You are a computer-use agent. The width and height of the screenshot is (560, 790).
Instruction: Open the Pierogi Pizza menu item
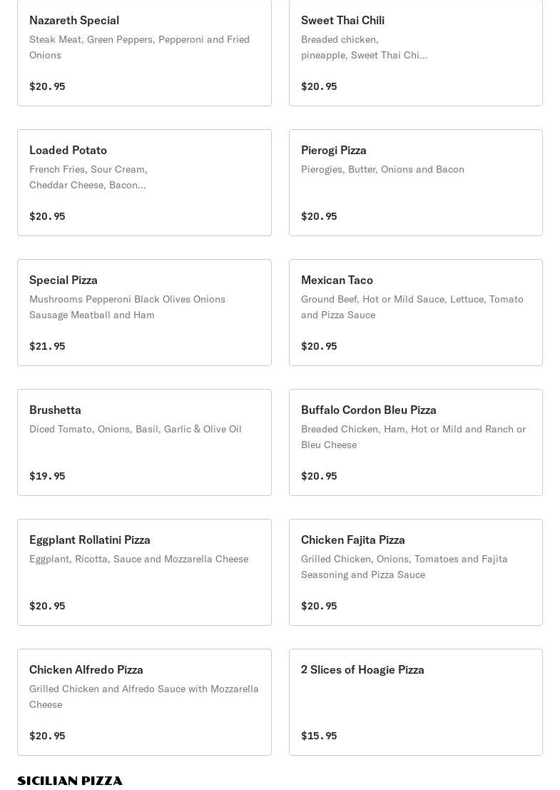(415, 183)
